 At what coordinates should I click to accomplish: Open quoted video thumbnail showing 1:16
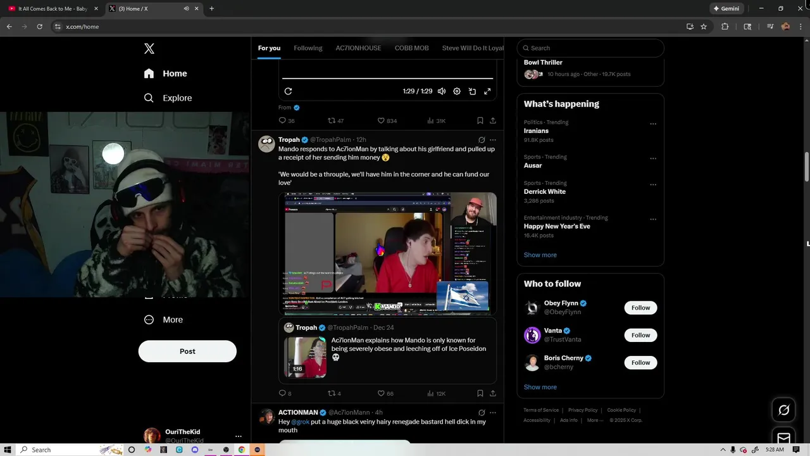(x=305, y=357)
